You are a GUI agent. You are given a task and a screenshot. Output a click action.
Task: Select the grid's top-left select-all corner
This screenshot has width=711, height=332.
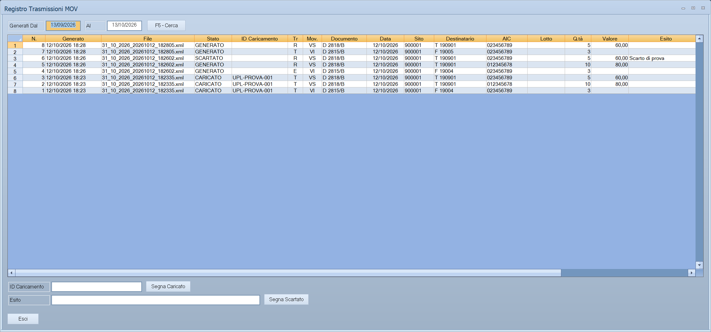(x=15, y=39)
